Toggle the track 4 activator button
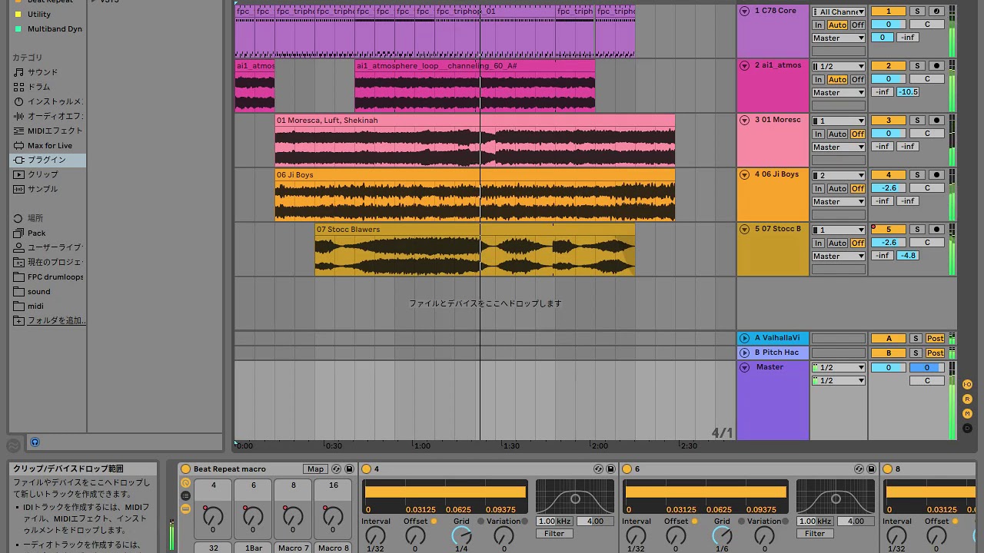The image size is (984, 553). click(x=889, y=175)
